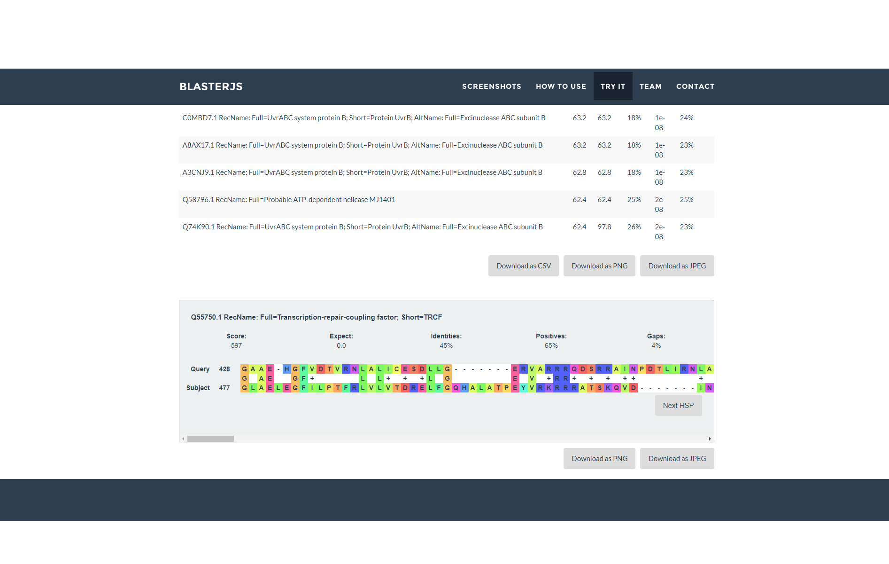This screenshot has width=889, height=564.
Task: Click the horizontal alignment scrollbar thumb
Action: tap(210, 439)
